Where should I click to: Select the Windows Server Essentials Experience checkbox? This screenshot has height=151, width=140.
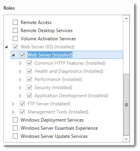[x=15, y=128]
